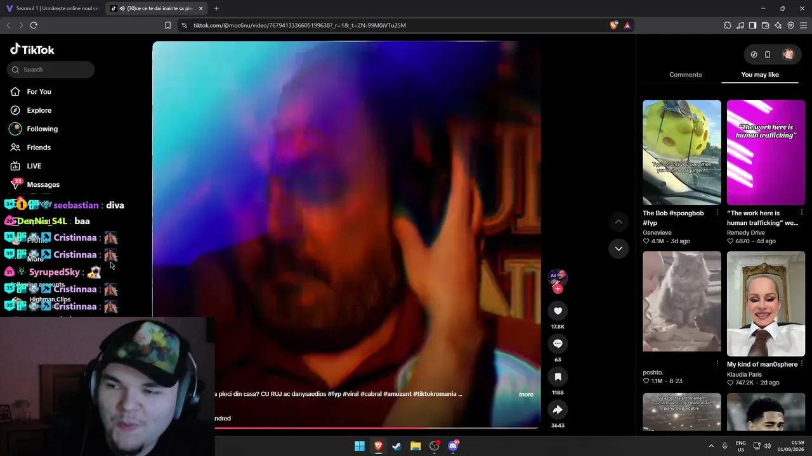Image resolution: width=812 pixels, height=456 pixels.
Task: Save the video with the bookmark icon
Action: coord(558,377)
